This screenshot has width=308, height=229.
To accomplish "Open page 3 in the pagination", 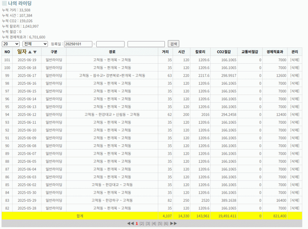I will (148, 223).
